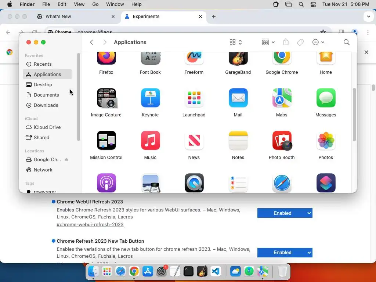376x282 pixels.
Task: Go forward in Finder window
Action: pos(105,42)
